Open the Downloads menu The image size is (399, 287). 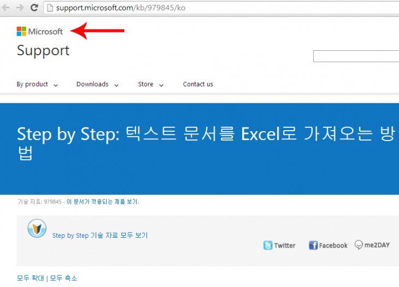point(92,84)
